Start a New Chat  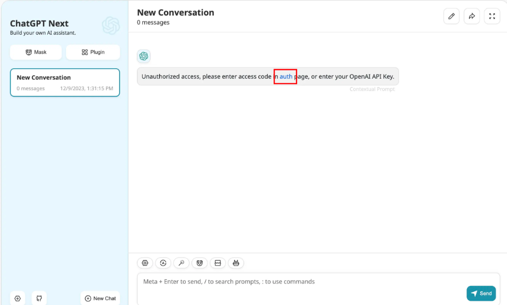tap(100, 298)
